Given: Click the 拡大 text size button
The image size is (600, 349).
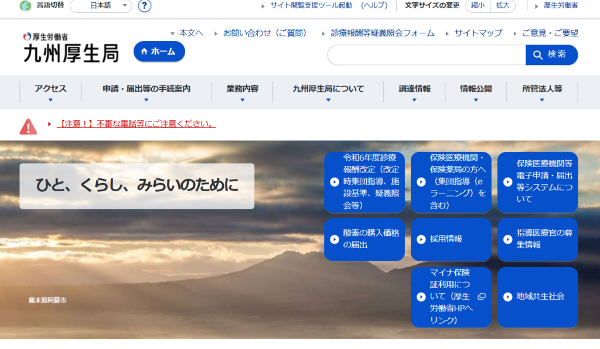Looking at the screenshot, I should click(x=503, y=5).
